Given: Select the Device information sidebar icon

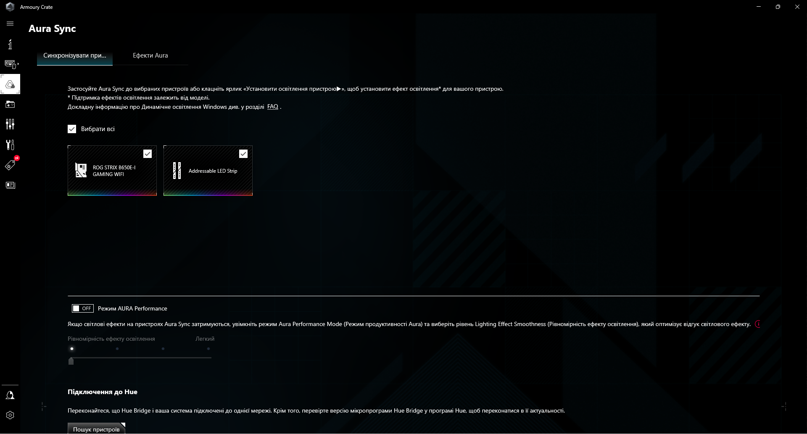Looking at the screenshot, I should click(10, 44).
